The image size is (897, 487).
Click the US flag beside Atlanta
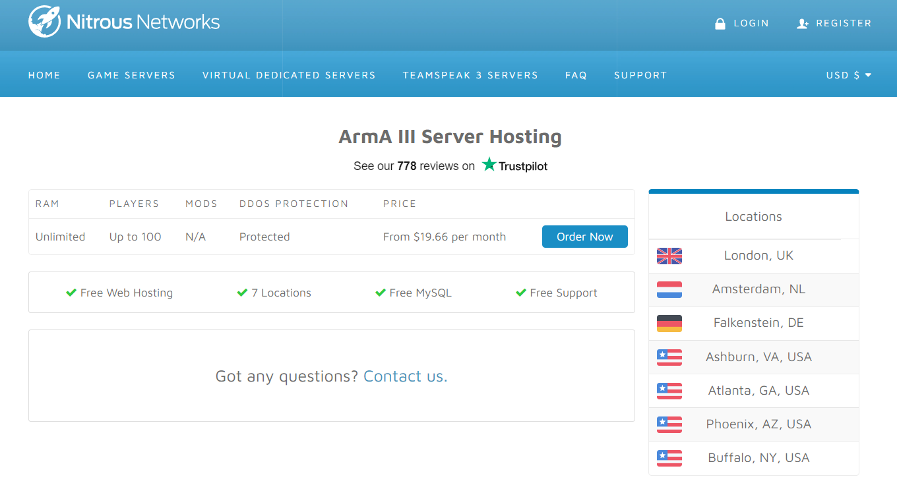pos(669,391)
